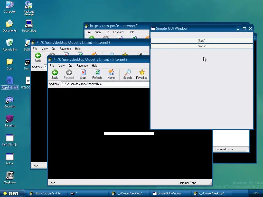The width and height of the screenshot is (263, 197).
Task: Open View menu in the middle Appel v1.html window
Action: click(45, 49)
